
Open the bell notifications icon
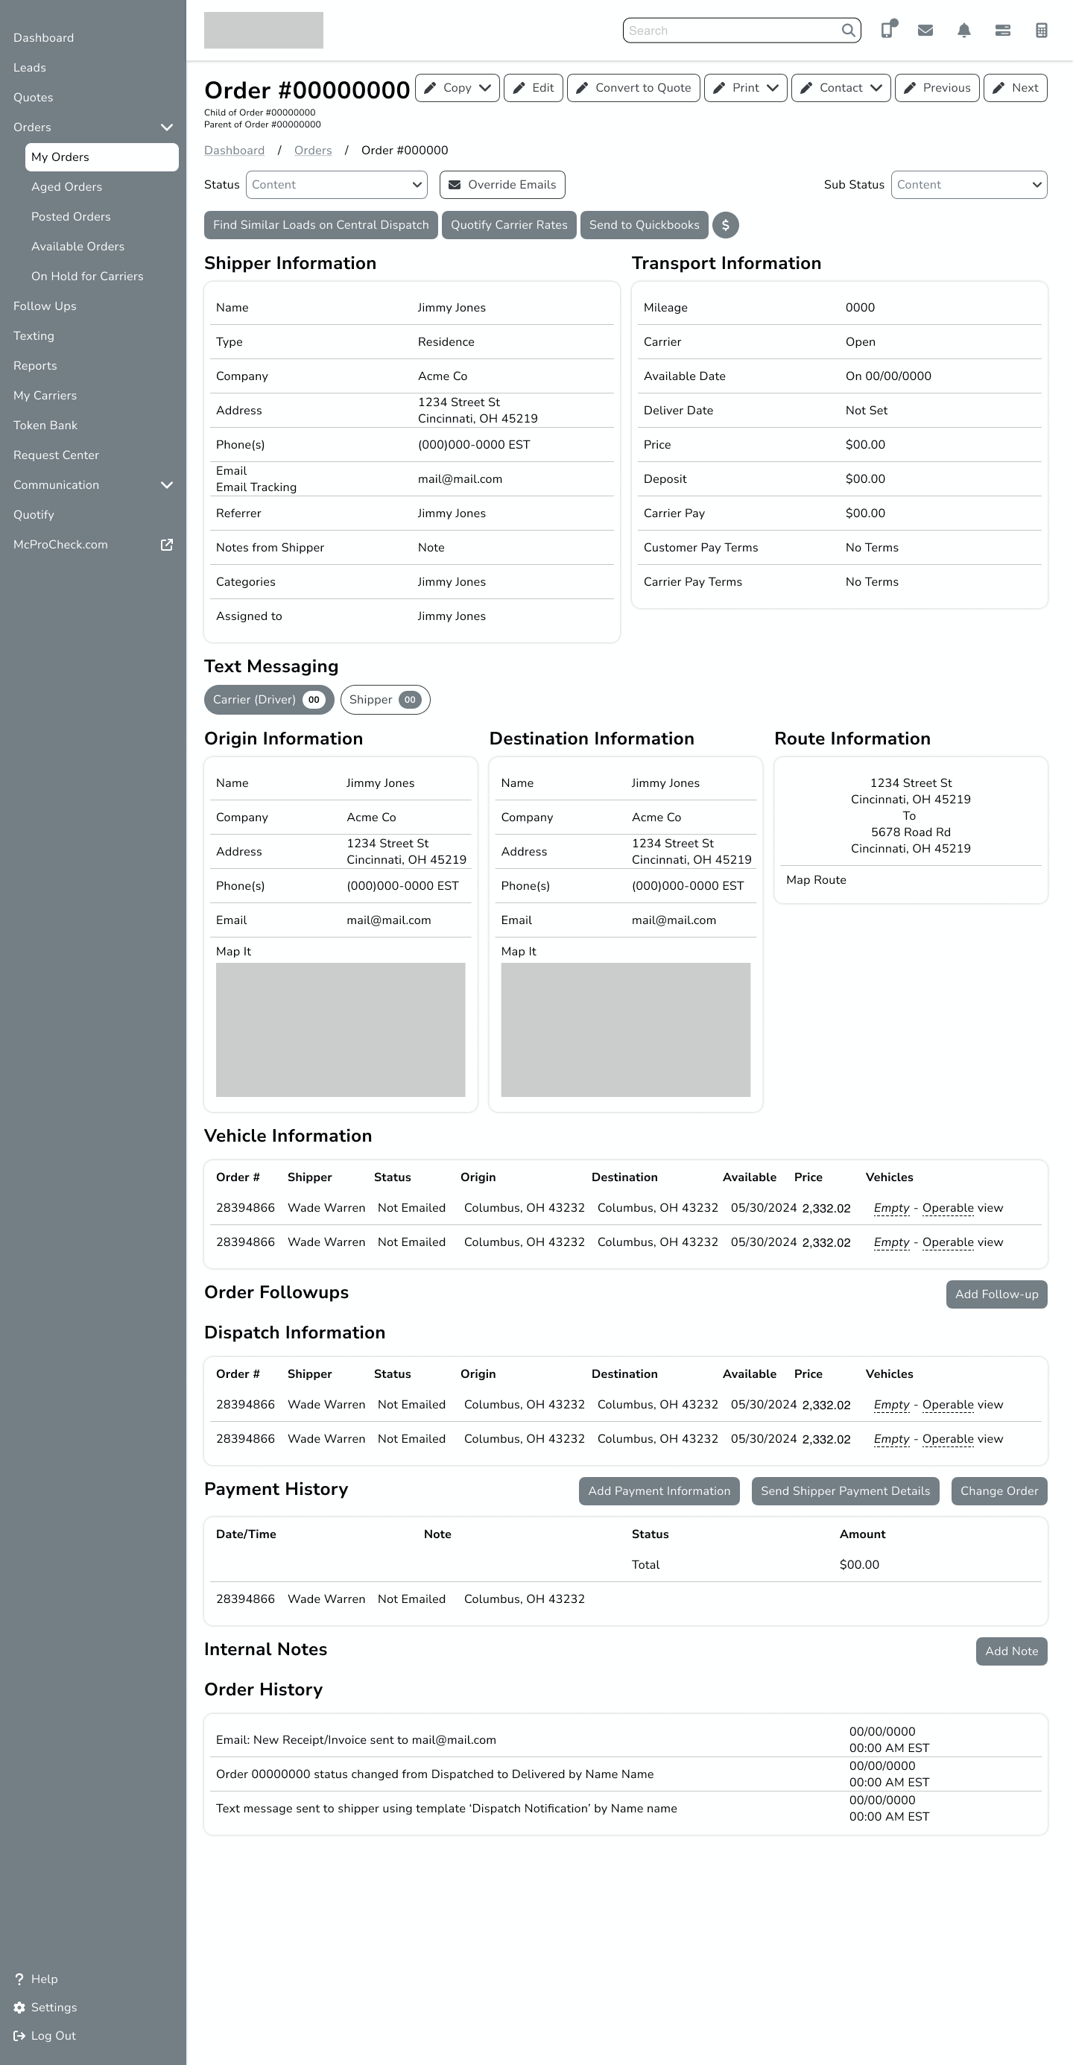point(964,31)
